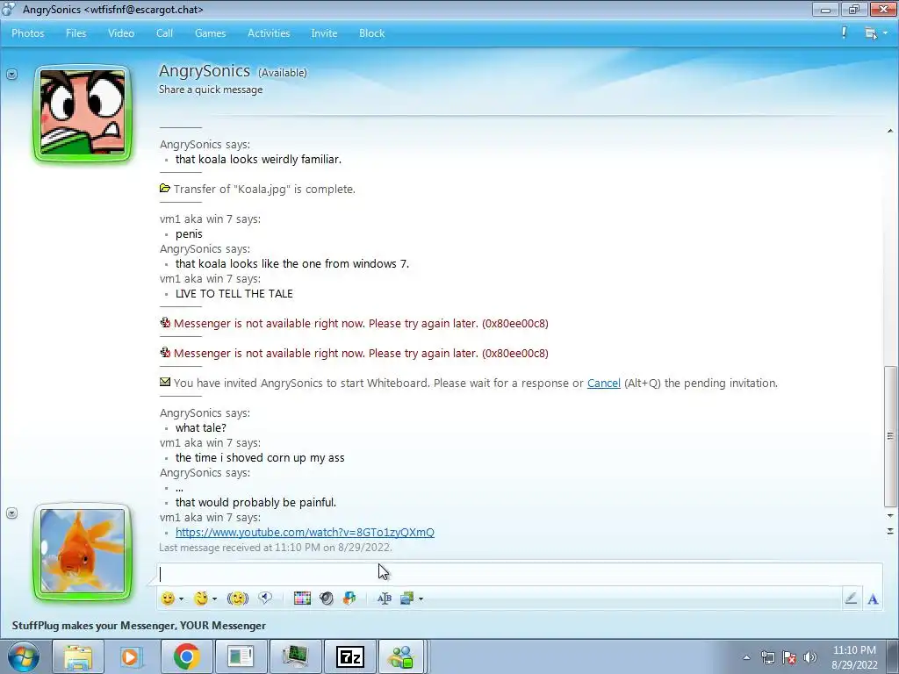899x674 pixels.
Task: Click message 'that koala looks weirdly familiar.'
Action: 258,160
